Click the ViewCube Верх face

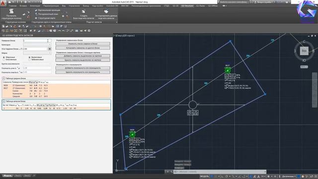(304, 51)
